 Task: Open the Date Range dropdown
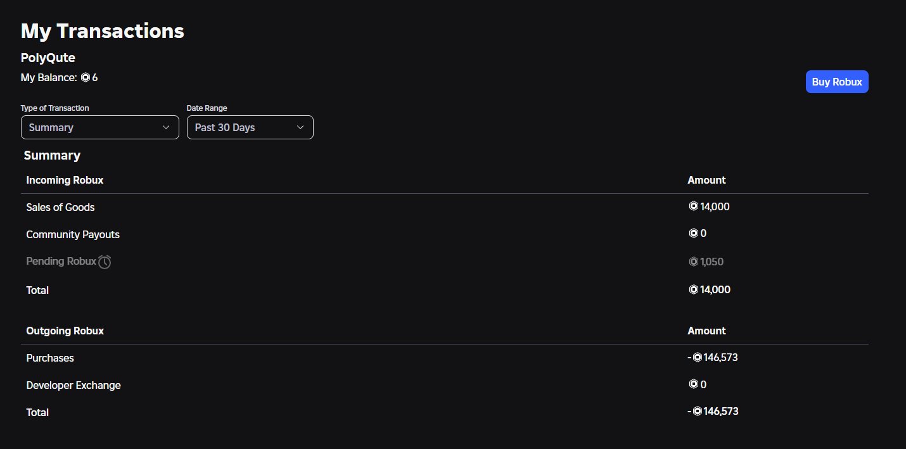click(250, 127)
